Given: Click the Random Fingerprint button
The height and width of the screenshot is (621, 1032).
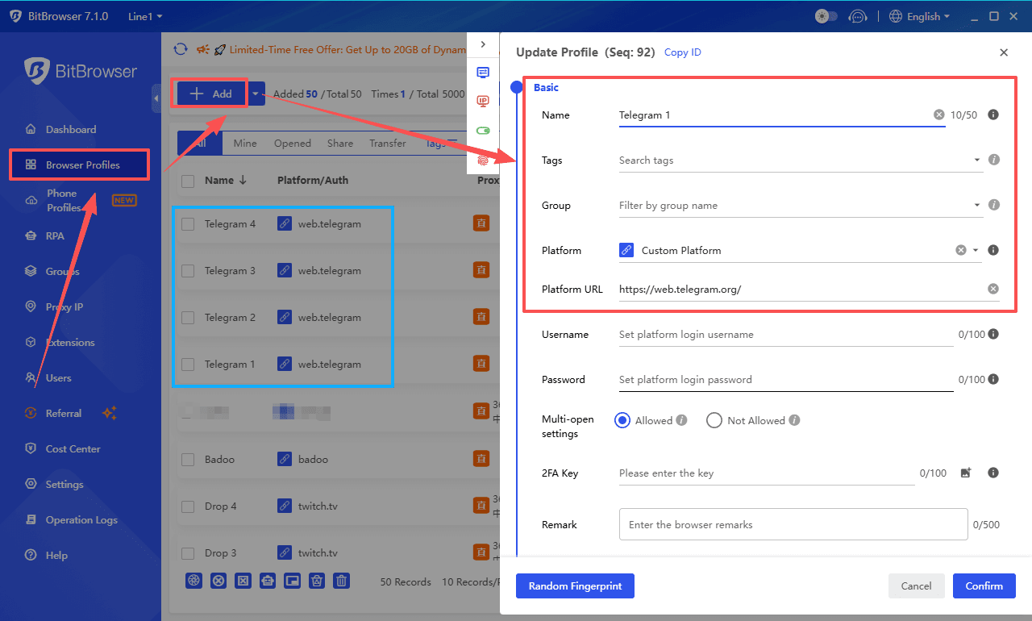Looking at the screenshot, I should tap(575, 586).
